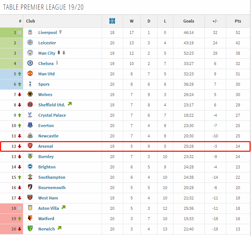Click the Leicester club crest icon

tap(30, 43)
